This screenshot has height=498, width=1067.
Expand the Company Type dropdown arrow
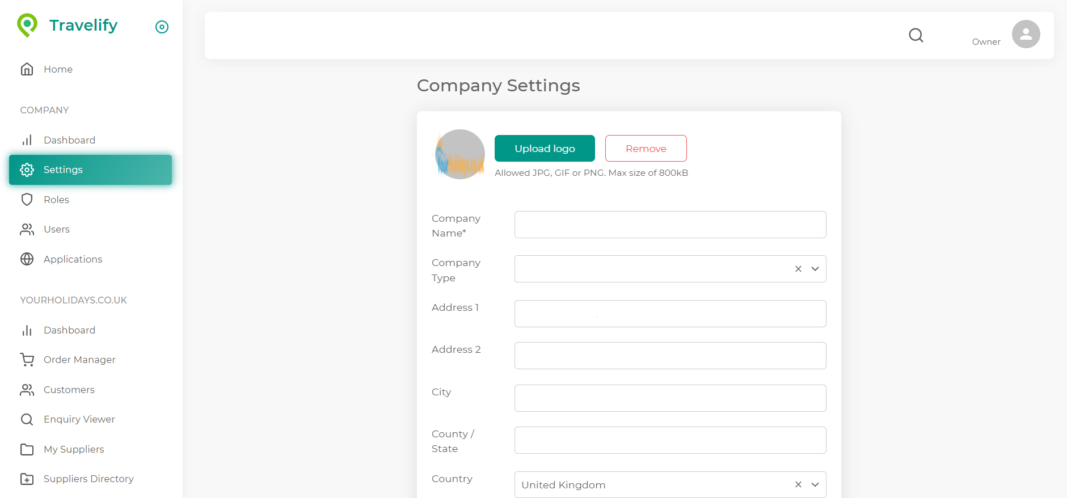[x=815, y=269]
